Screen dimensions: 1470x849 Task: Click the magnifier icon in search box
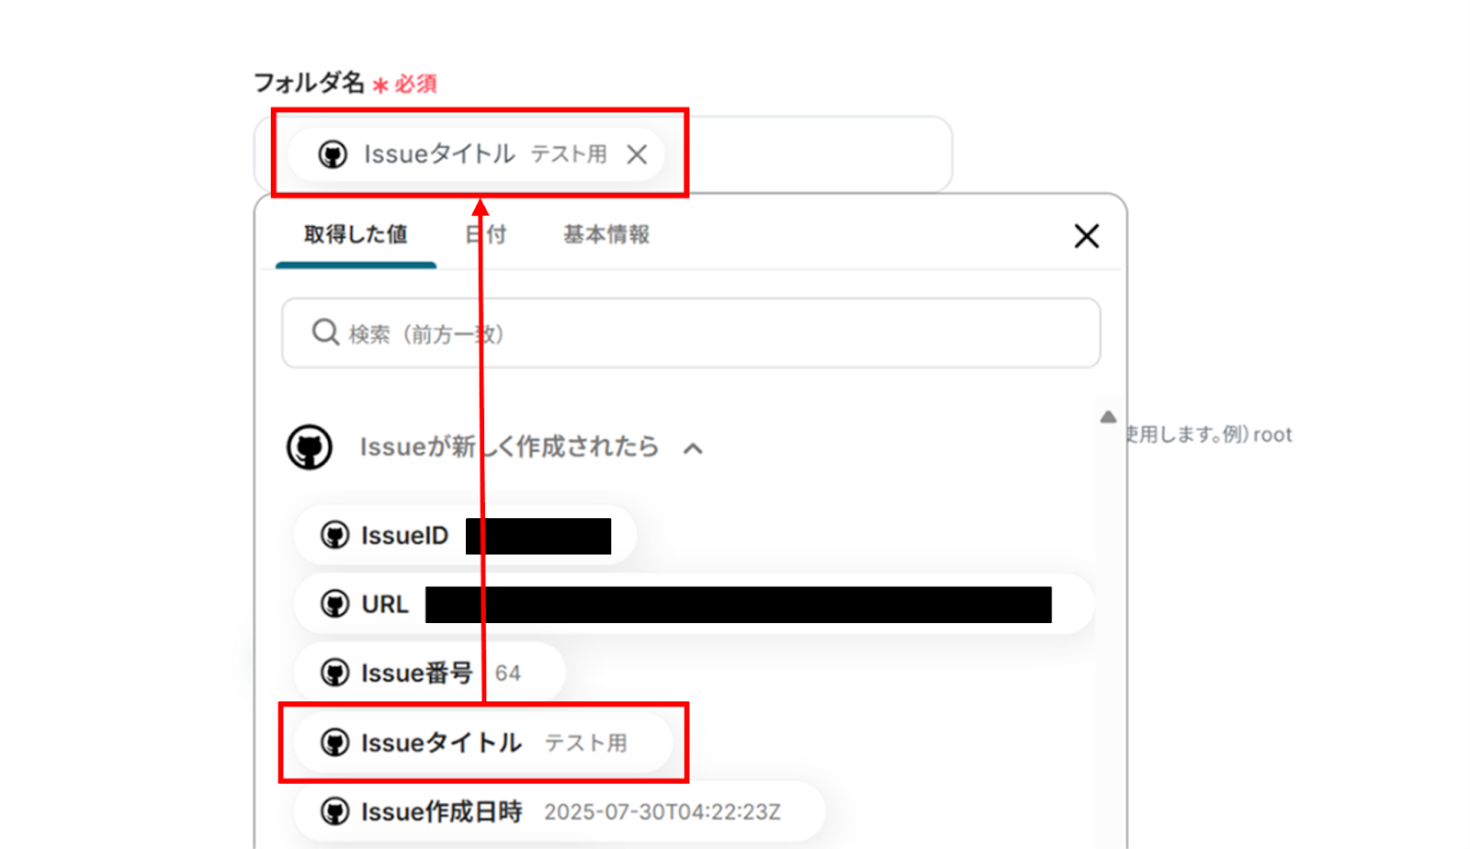325,332
